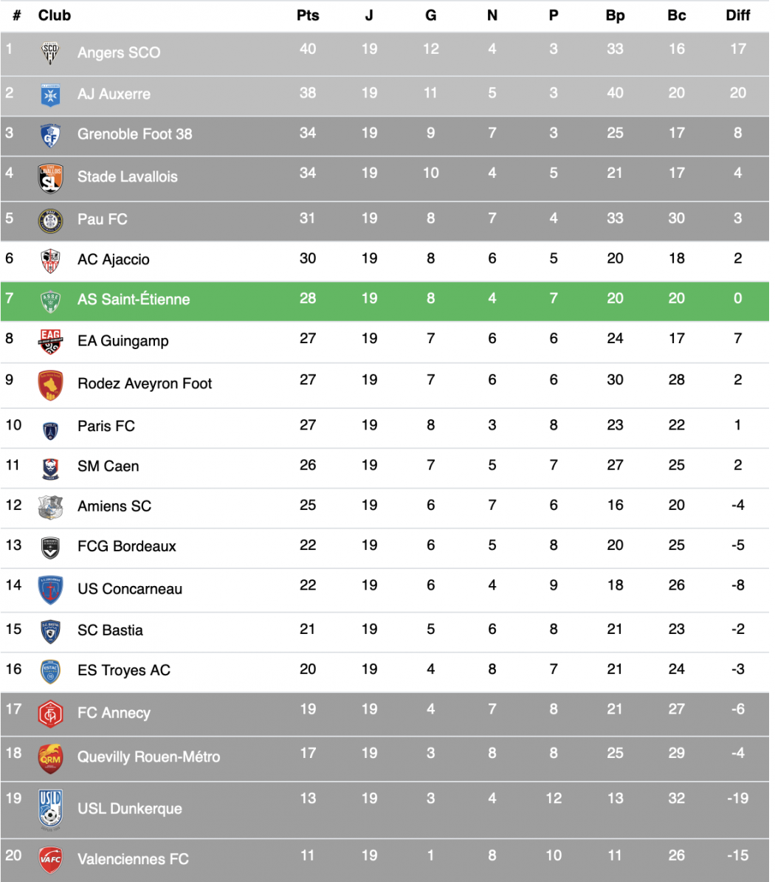Click the EA Guingamp club logo
This screenshot has width=775, height=882.
pyautogui.click(x=50, y=341)
